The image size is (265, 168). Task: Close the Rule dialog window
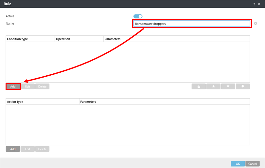click(x=259, y=4)
